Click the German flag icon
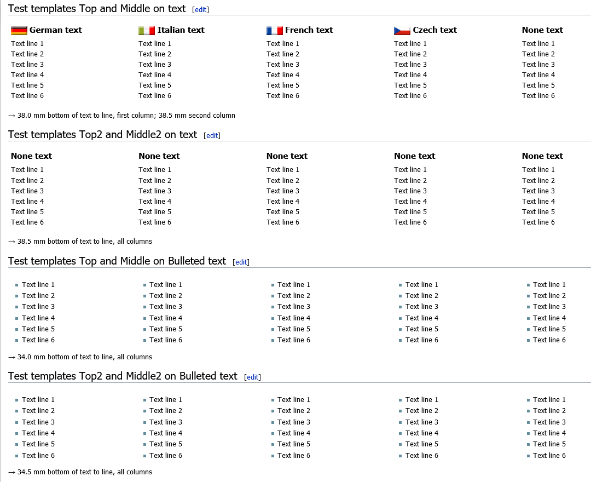Image resolution: width=591 pixels, height=482 pixels. tap(19, 31)
